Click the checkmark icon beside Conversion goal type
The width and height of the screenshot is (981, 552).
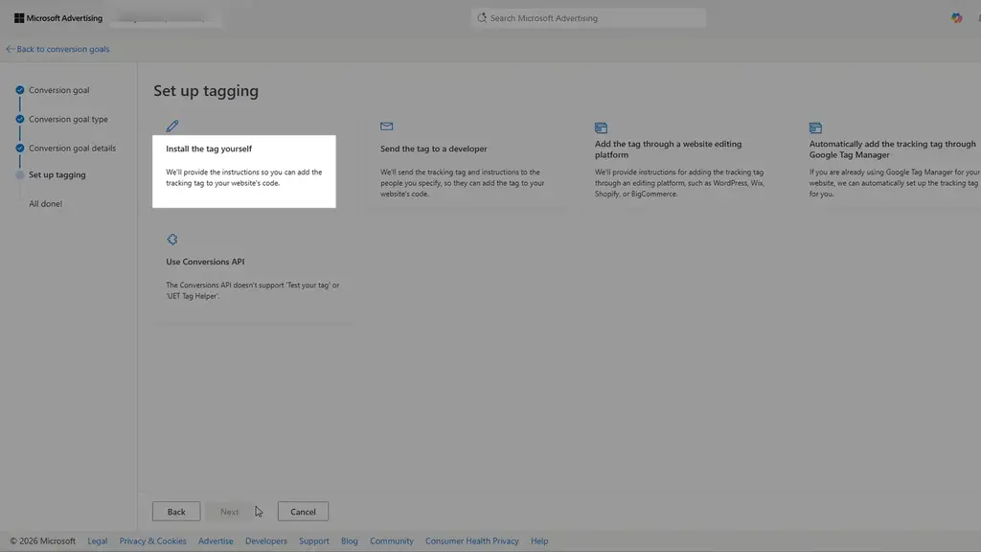click(x=20, y=119)
